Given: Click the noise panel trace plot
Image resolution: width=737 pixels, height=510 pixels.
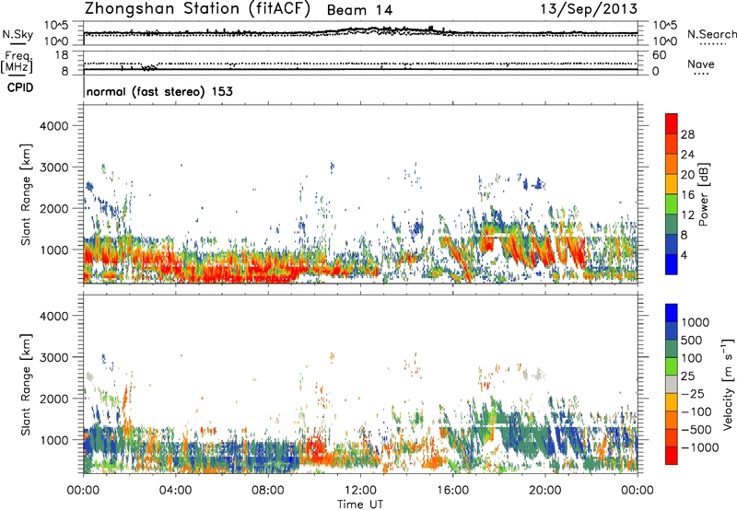Looking at the screenshot, I should (360, 33).
